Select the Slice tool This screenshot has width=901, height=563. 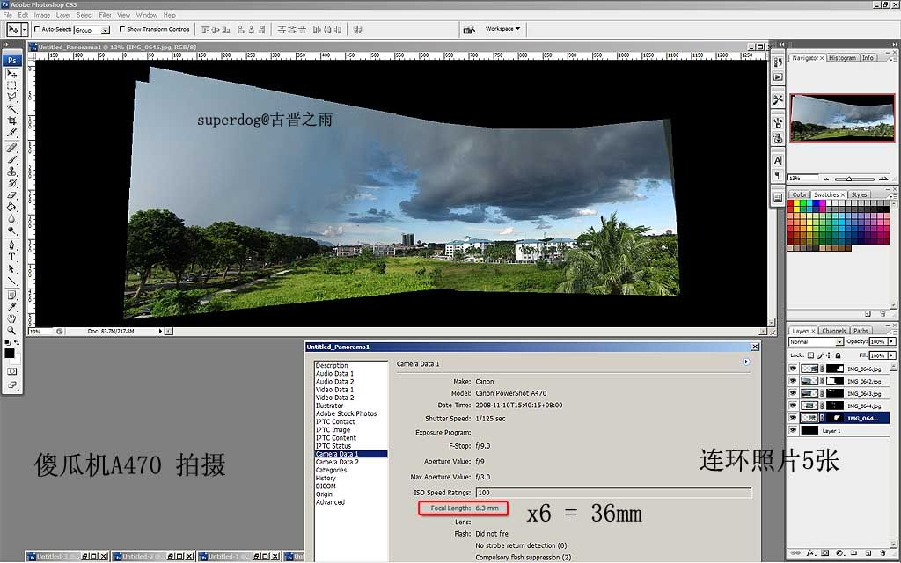point(11,132)
